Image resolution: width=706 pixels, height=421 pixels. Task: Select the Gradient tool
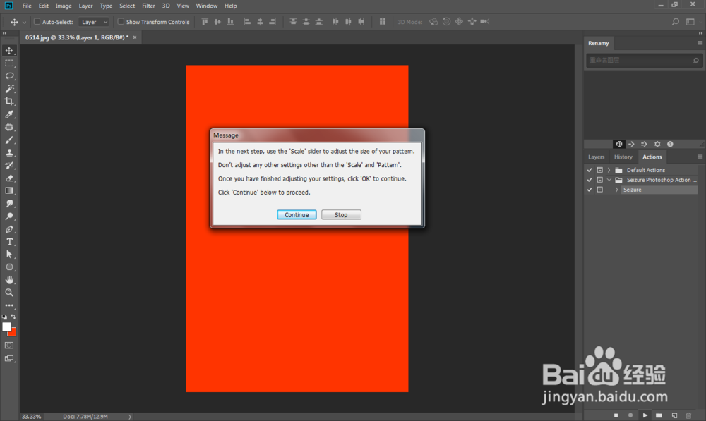click(x=9, y=190)
